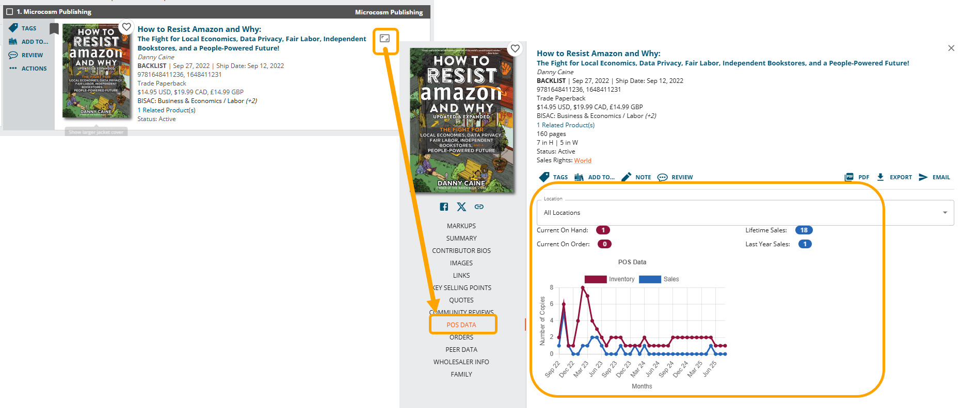The image size is (961, 408).
Task: Click the +2 BISAC indicator in the left list panel
Action: tap(251, 101)
